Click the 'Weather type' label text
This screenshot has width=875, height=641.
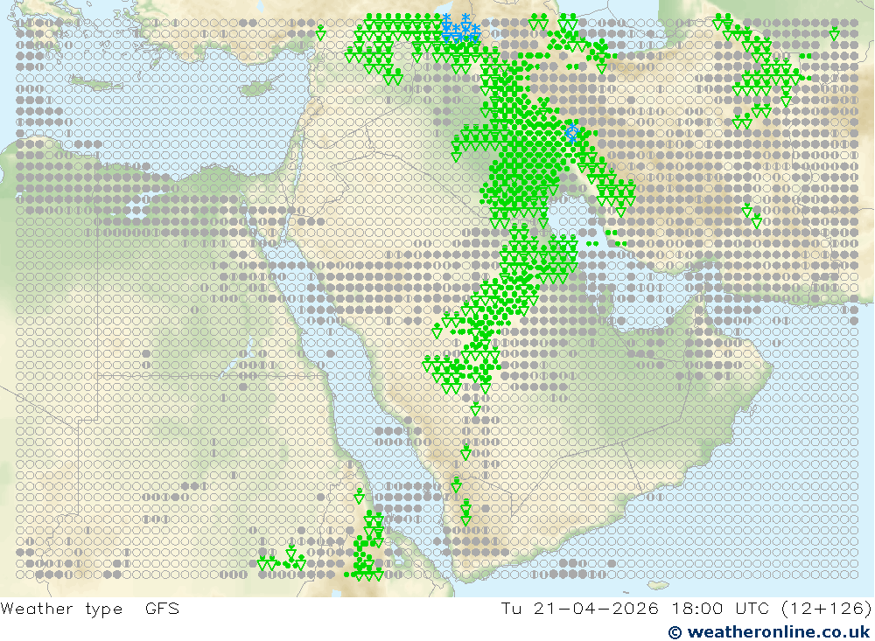click(61, 609)
